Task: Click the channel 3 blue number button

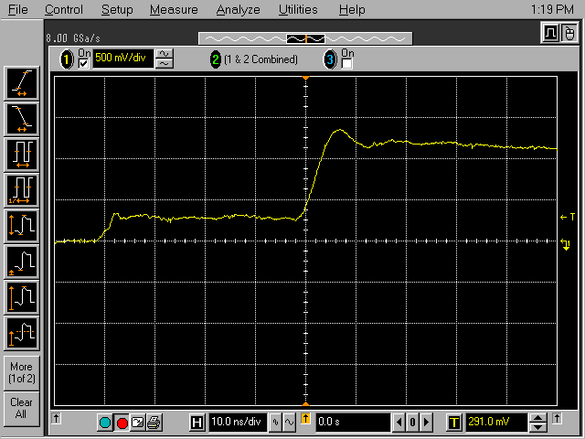Action: [x=329, y=59]
